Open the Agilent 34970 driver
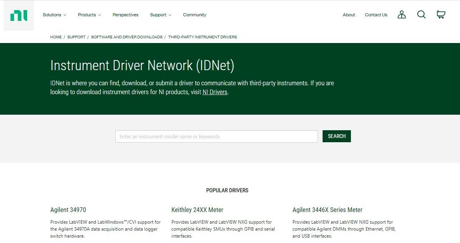The image size is (460, 243). [68, 210]
